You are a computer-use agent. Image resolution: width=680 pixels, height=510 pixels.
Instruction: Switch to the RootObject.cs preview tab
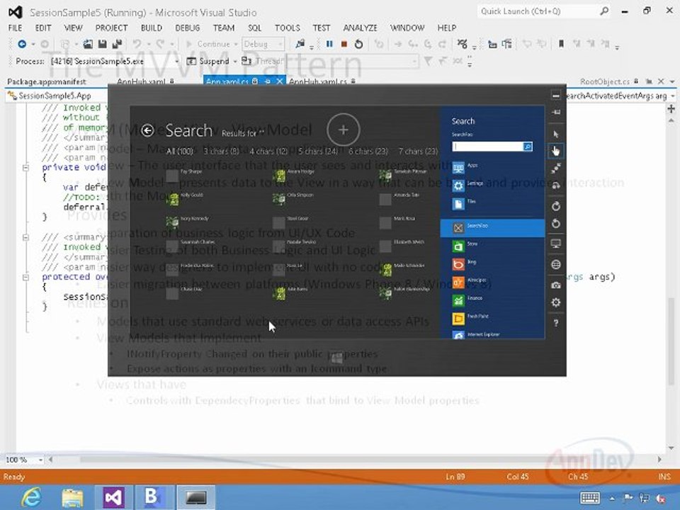tap(604, 81)
